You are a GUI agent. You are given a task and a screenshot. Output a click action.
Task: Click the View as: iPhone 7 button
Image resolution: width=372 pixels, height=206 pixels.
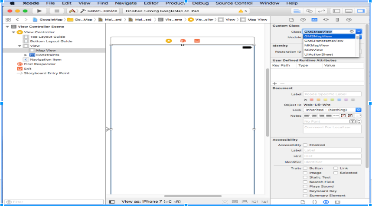[x=151, y=201]
